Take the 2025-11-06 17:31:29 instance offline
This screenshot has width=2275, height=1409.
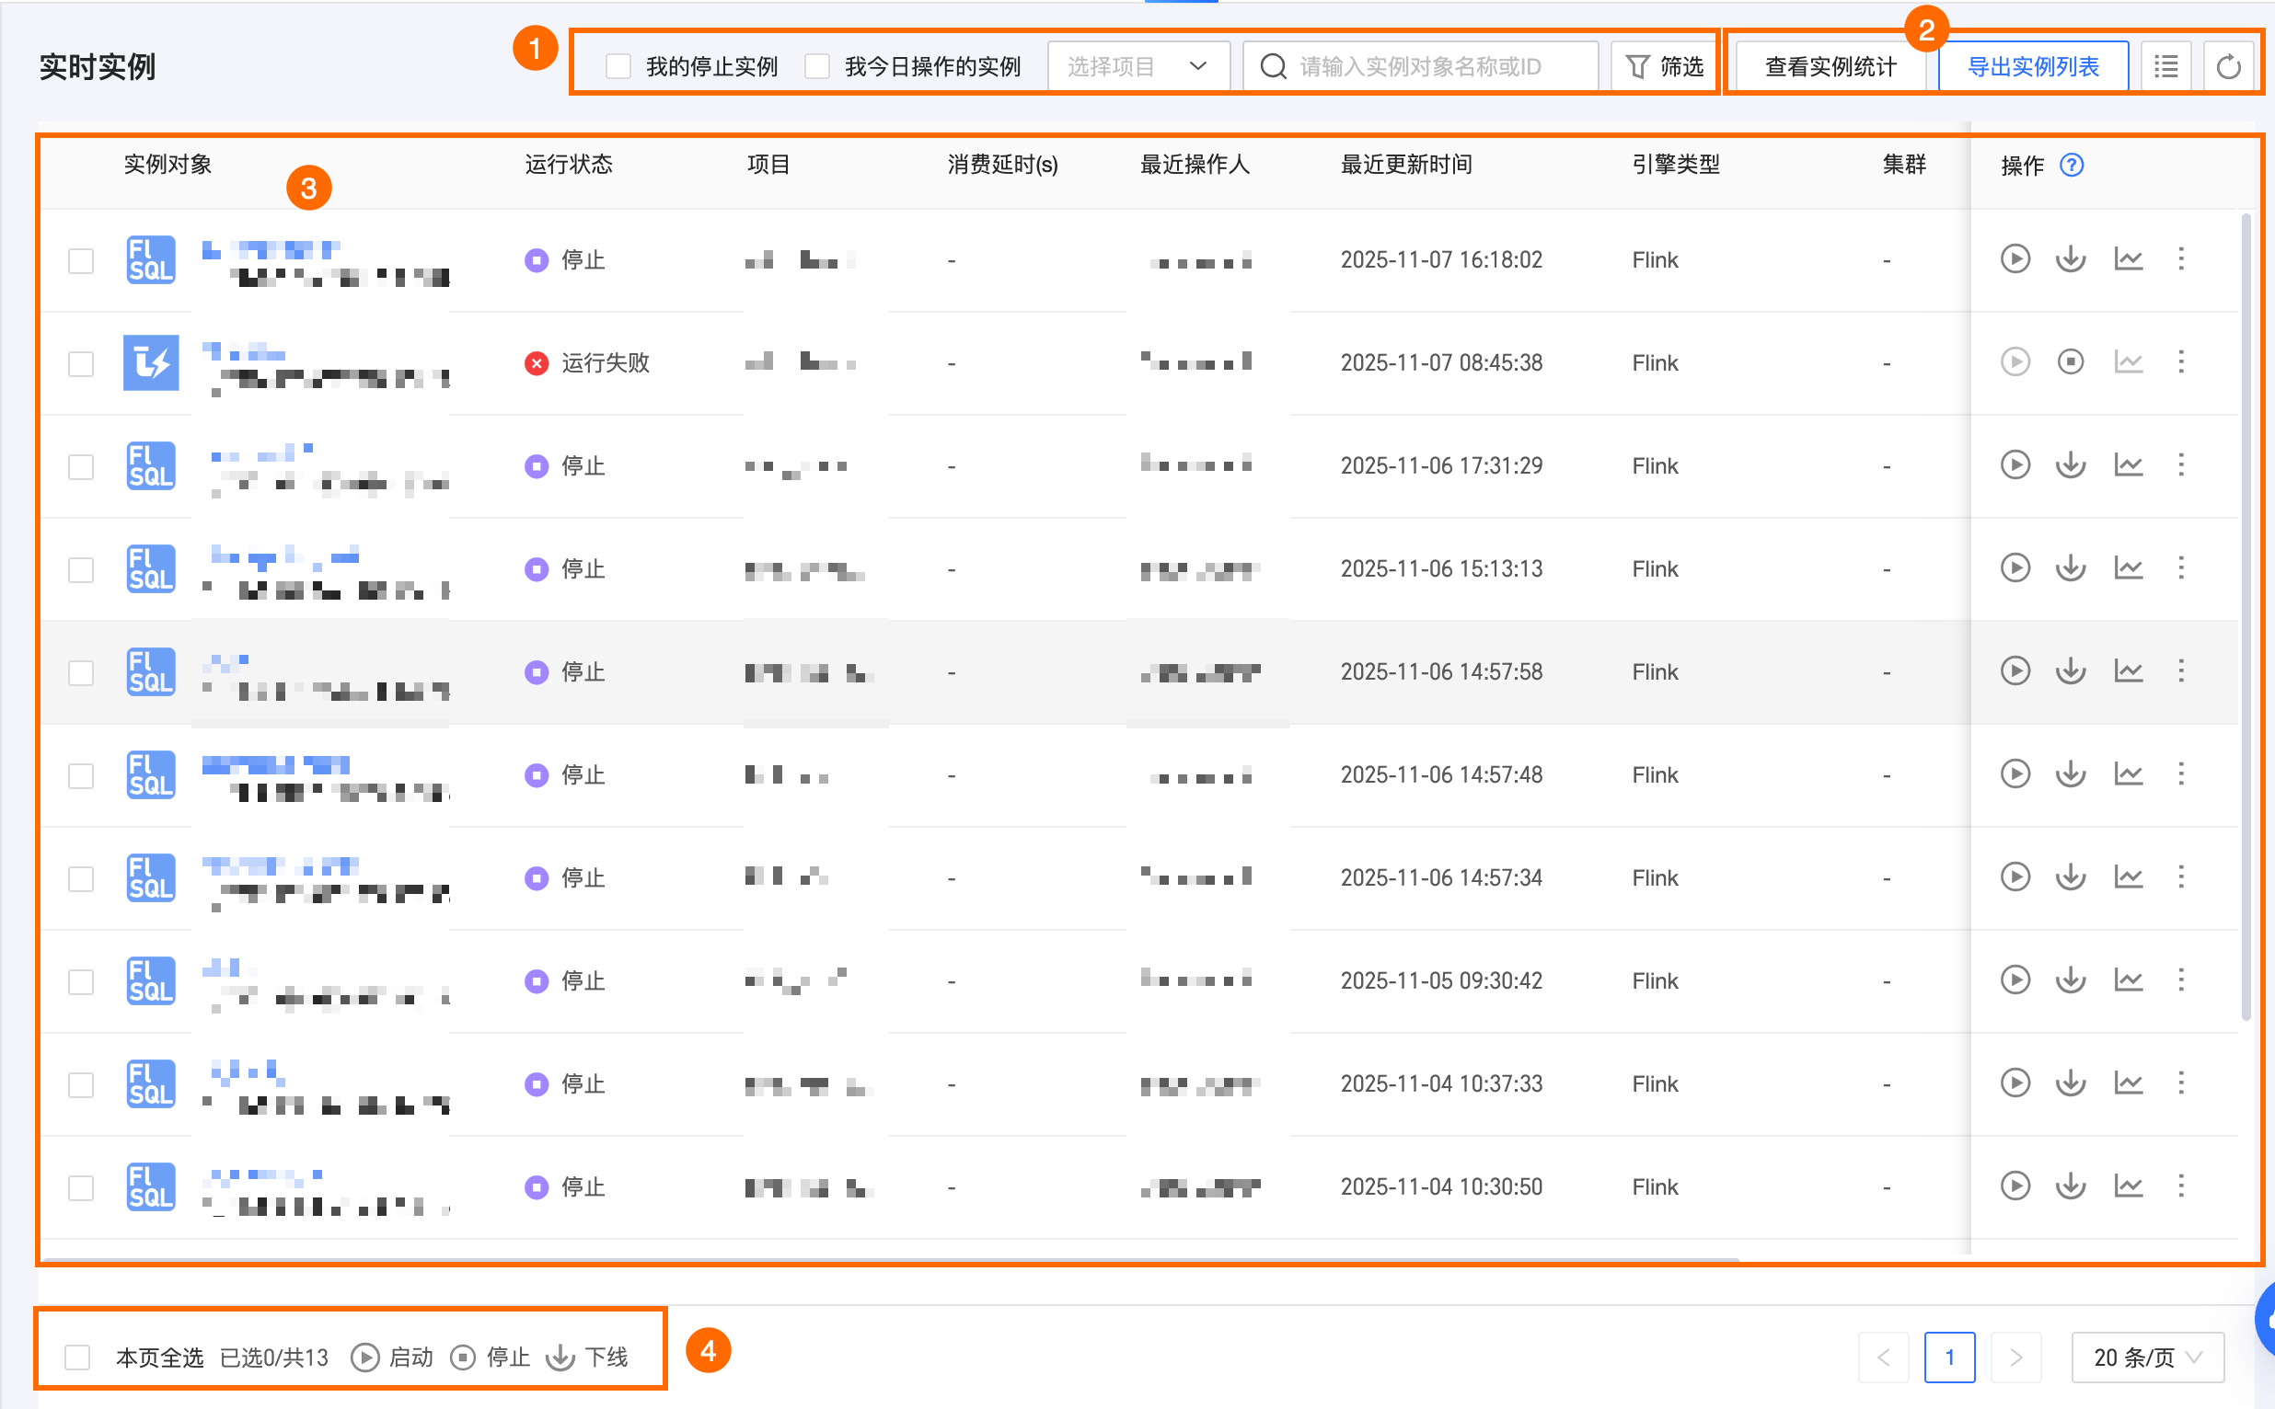pyautogui.click(x=2070, y=464)
